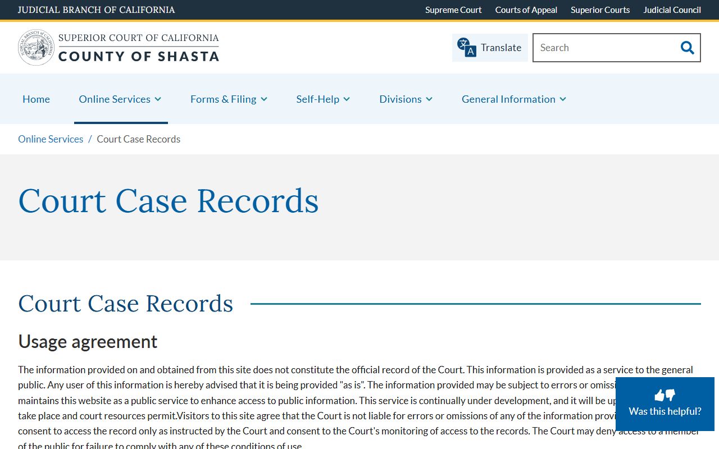719x449 pixels.
Task: Expand the General Information chevron
Action: [x=563, y=99]
